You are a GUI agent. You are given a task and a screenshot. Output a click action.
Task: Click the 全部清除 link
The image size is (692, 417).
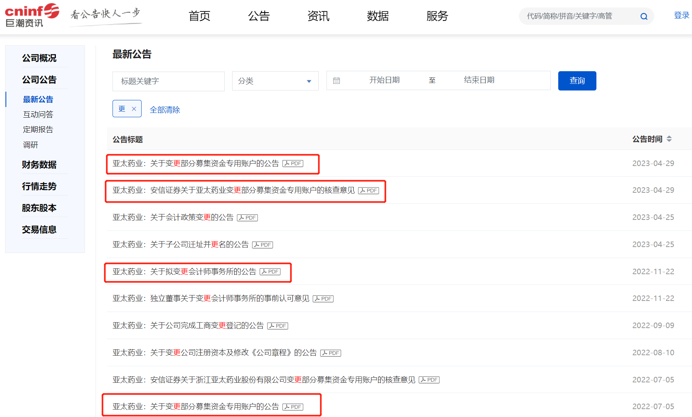click(x=165, y=110)
